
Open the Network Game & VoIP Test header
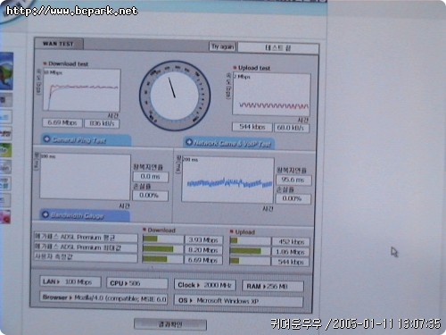pos(228,143)
